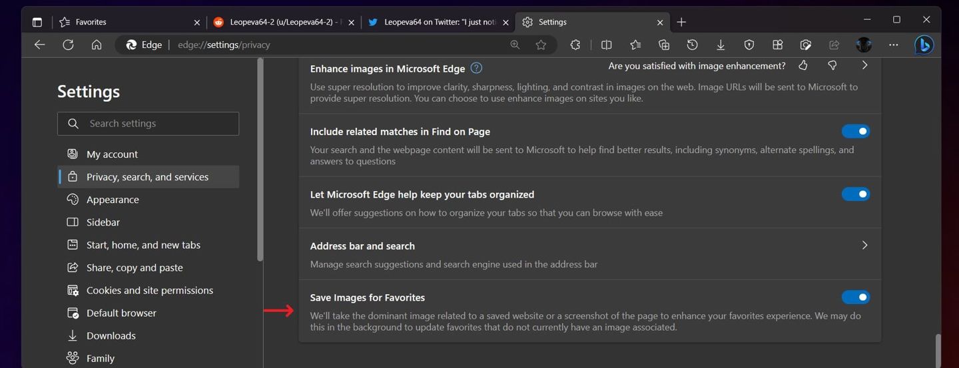This screenshot has height=368, width=959.
Task: Close the Favorites tab
Action: pyautogui.click(x=196, y=22)
